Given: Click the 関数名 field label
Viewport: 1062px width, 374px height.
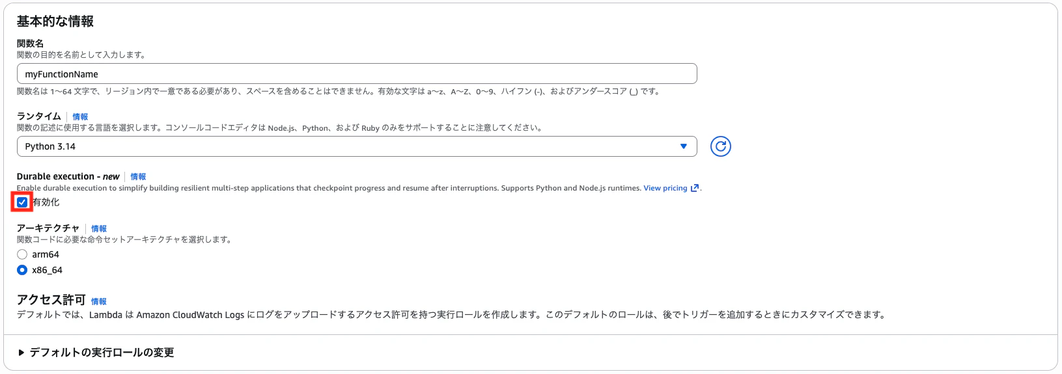Looking at the screenshot, I should click(x=31, y=44).
